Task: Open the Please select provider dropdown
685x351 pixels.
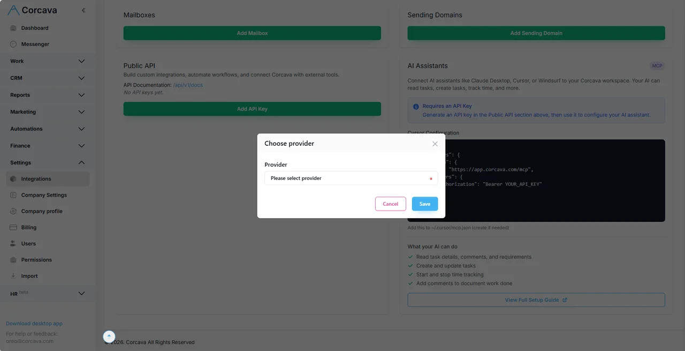Action: 351,178
